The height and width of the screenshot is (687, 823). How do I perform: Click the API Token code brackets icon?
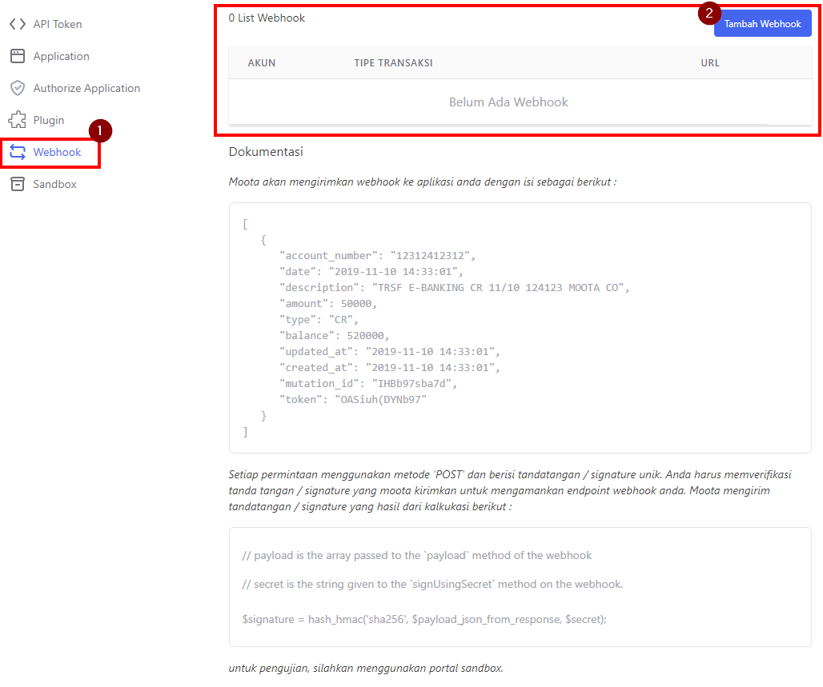click(x=17, y=24)
